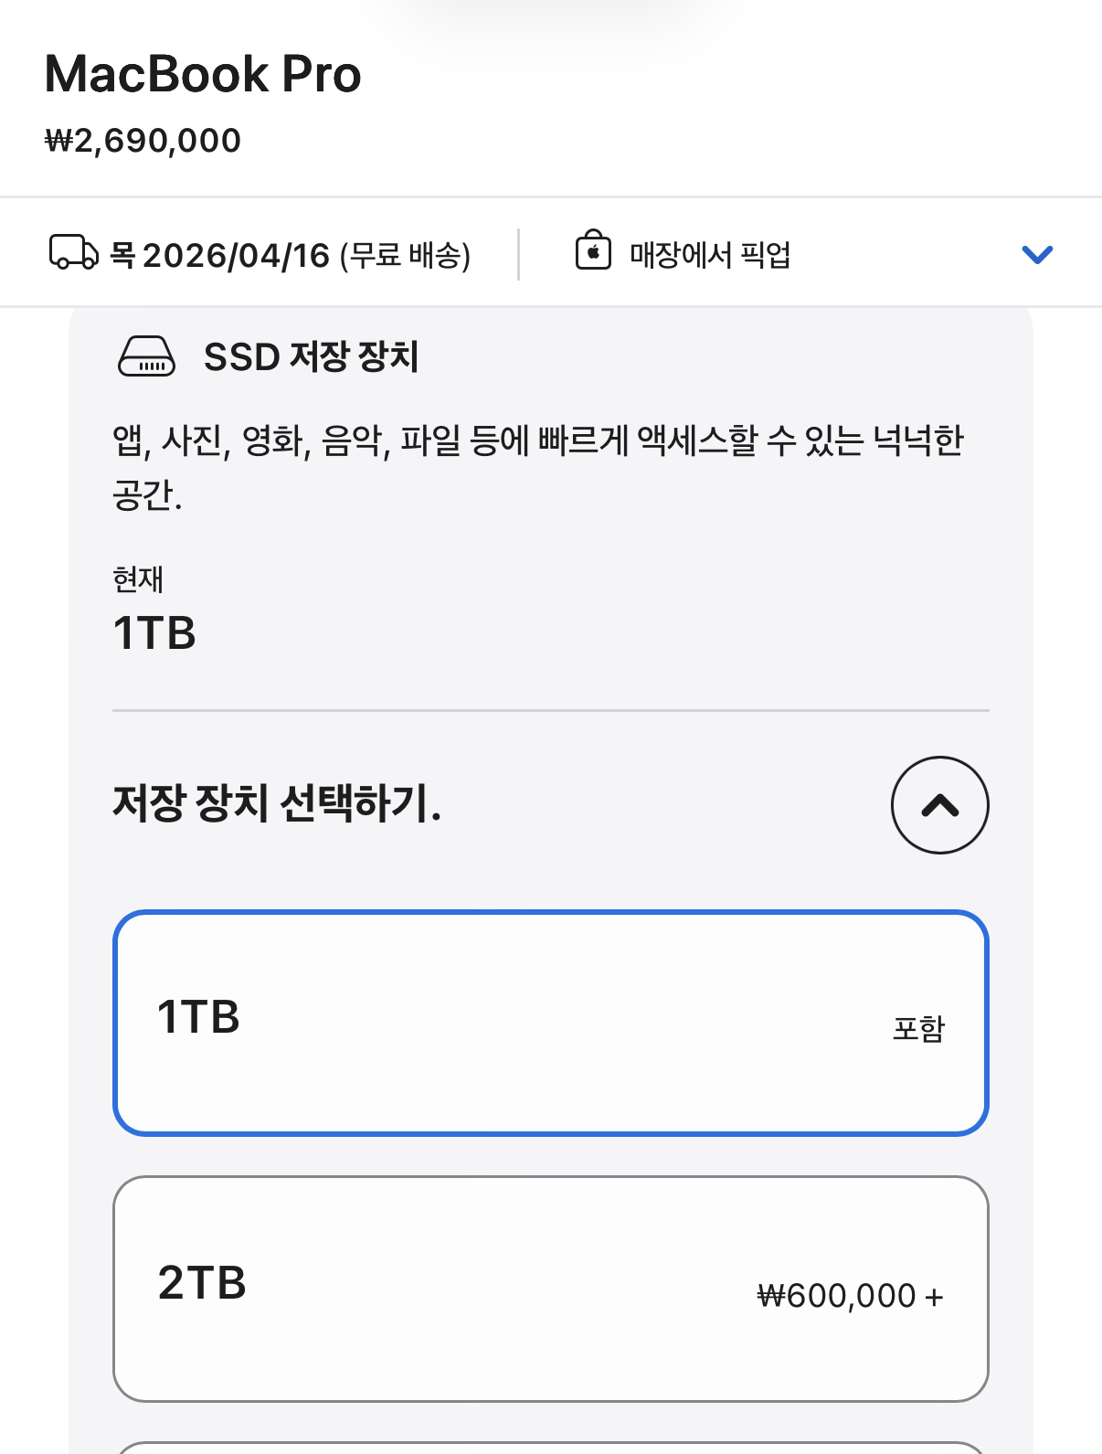Click the 포함 label on 1TB
Screen dimensions: 1102x1454
click(918, 1029)
